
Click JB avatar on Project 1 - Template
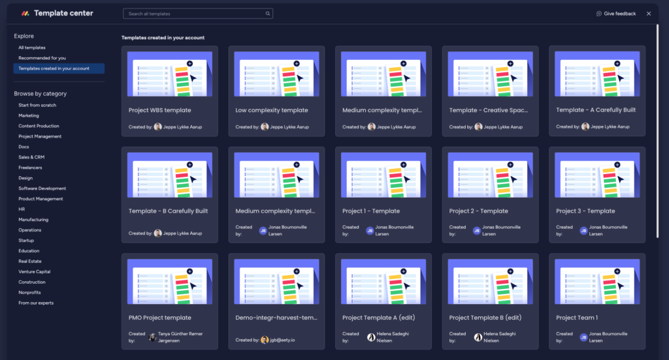370,230
